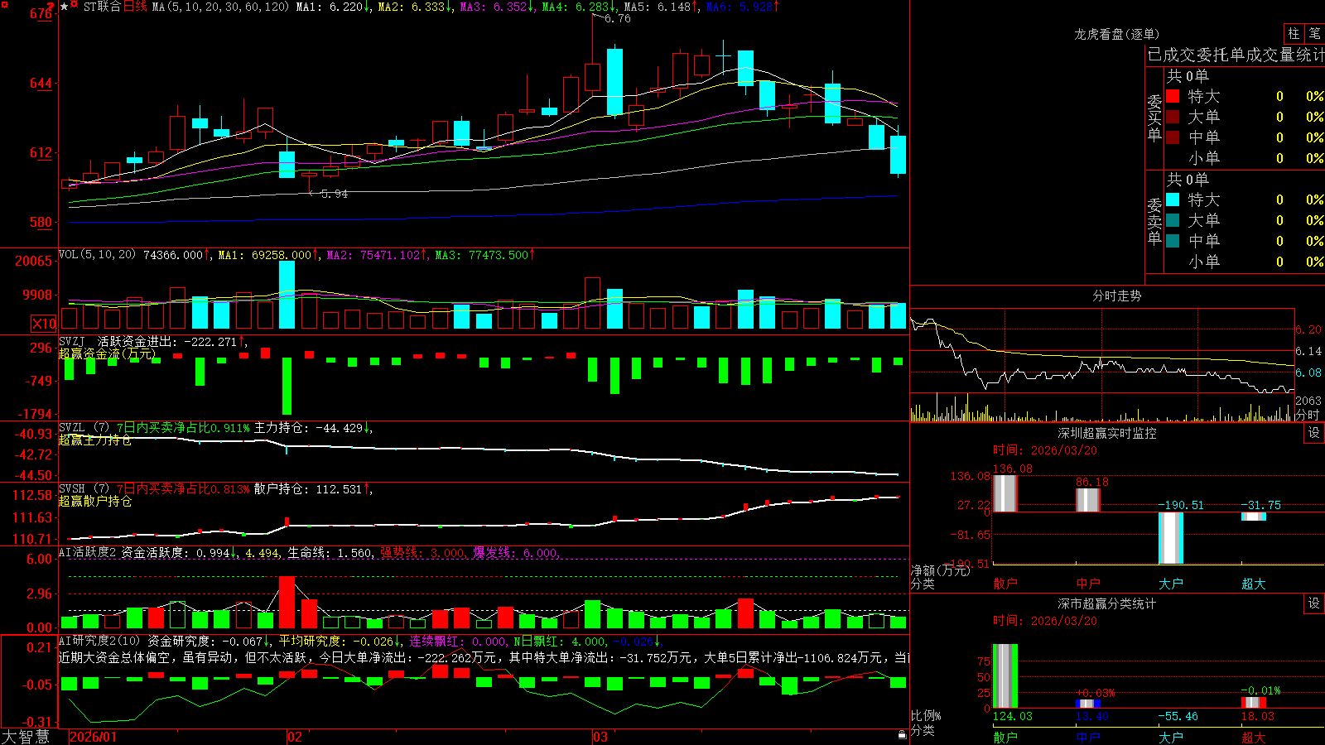
Task: Select the SVZL (7) indicator title
Action: pyautogui.click(x=84, y=428)
